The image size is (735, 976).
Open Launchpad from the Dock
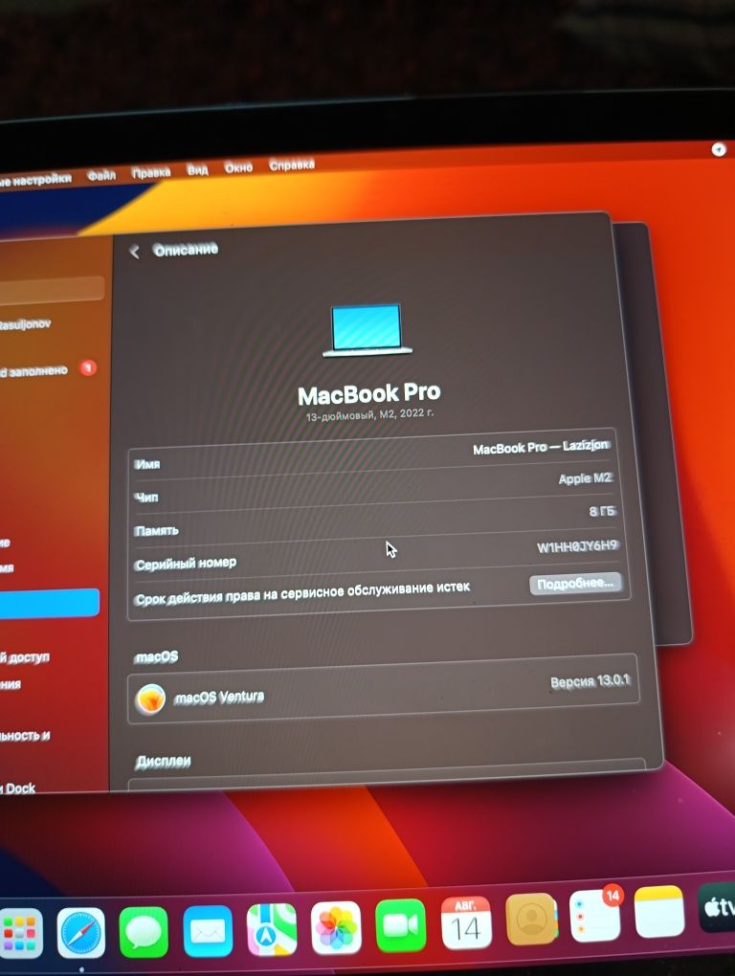[20, 932]
